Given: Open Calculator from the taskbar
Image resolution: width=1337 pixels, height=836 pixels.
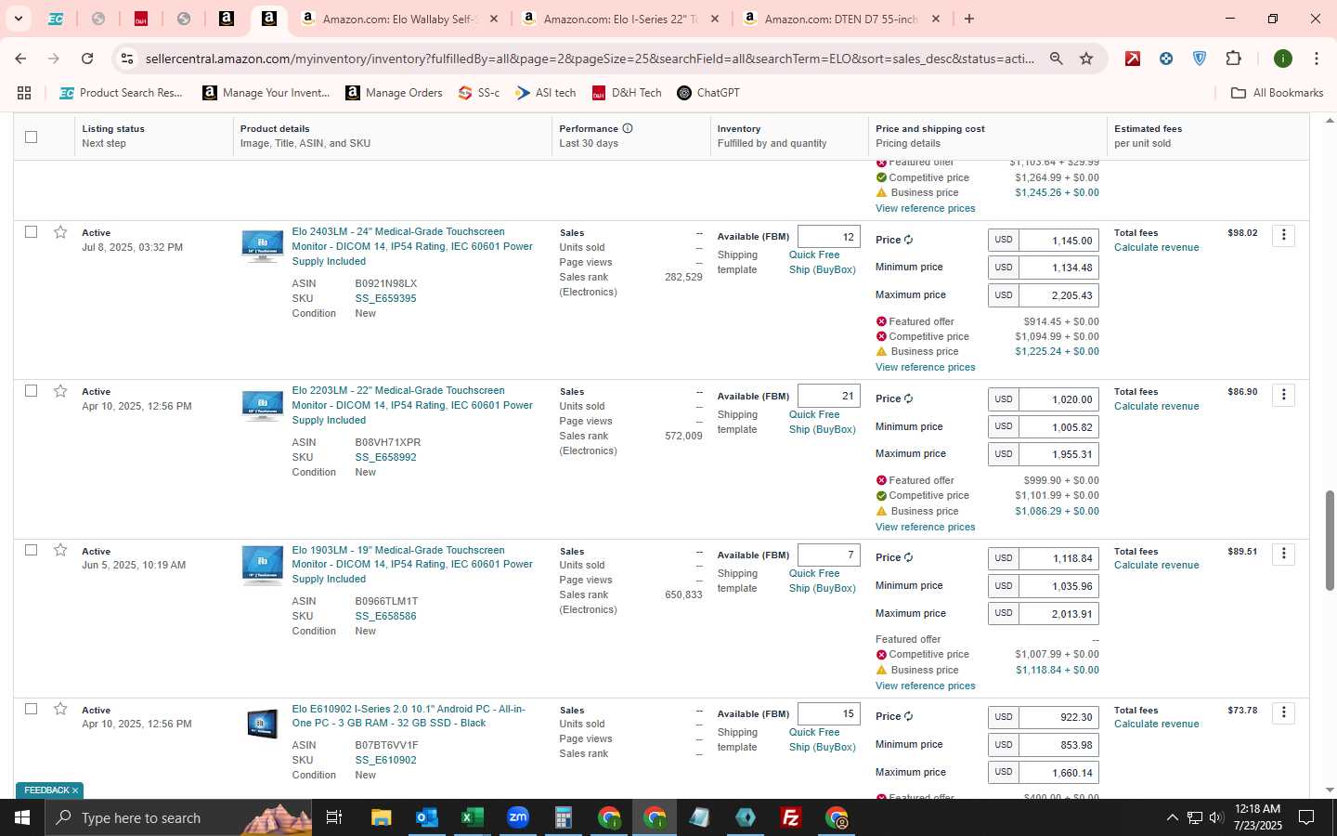Looking at the screenshot, I should click(x=563, y=817).
